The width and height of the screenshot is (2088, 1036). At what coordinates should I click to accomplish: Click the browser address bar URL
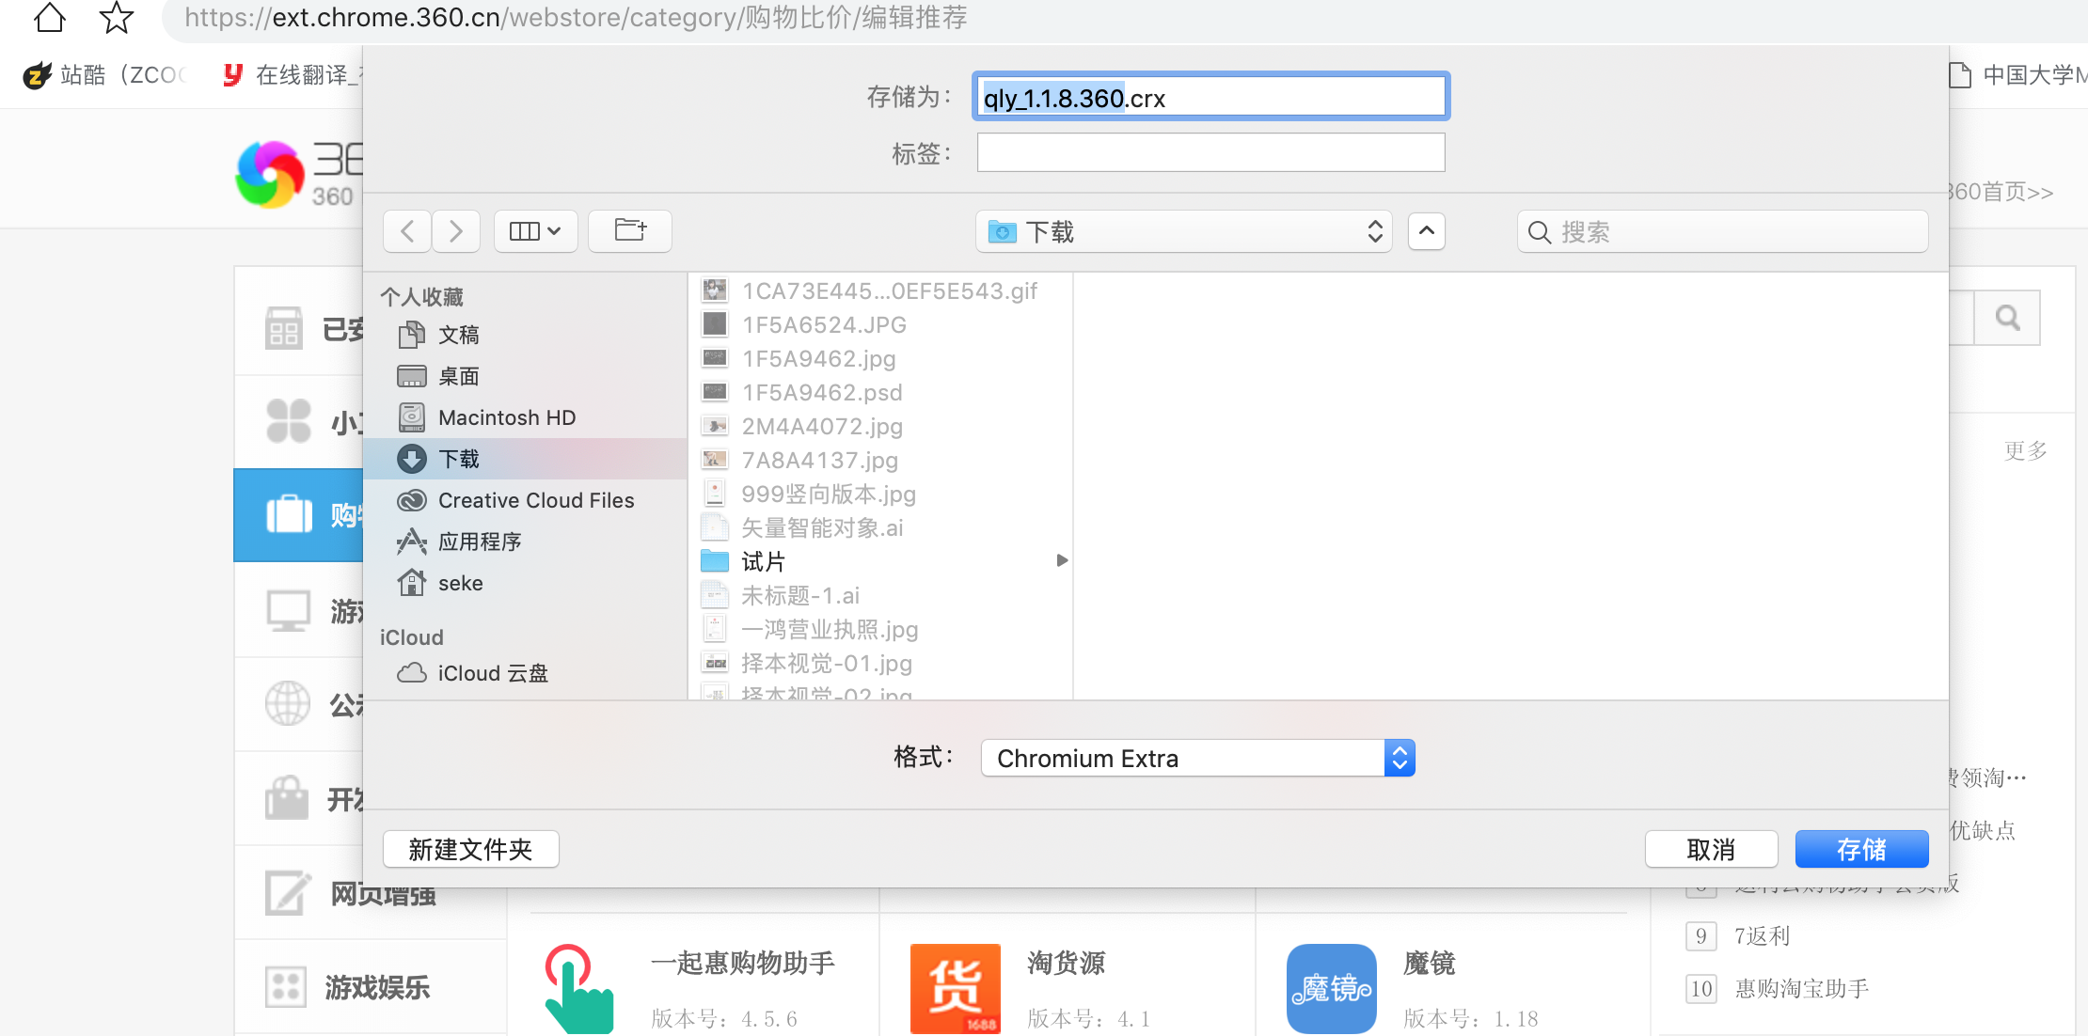pyautogui.click(x=576, y=18)
